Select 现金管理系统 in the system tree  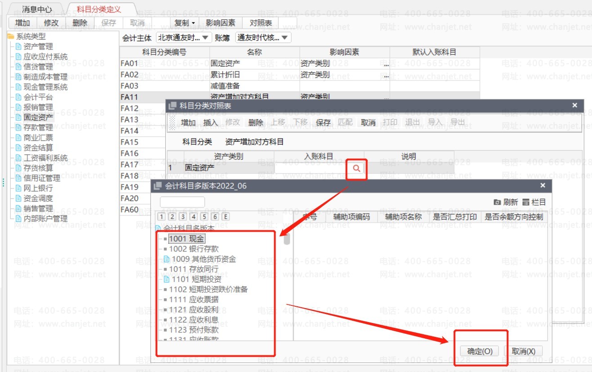(45, 87)
